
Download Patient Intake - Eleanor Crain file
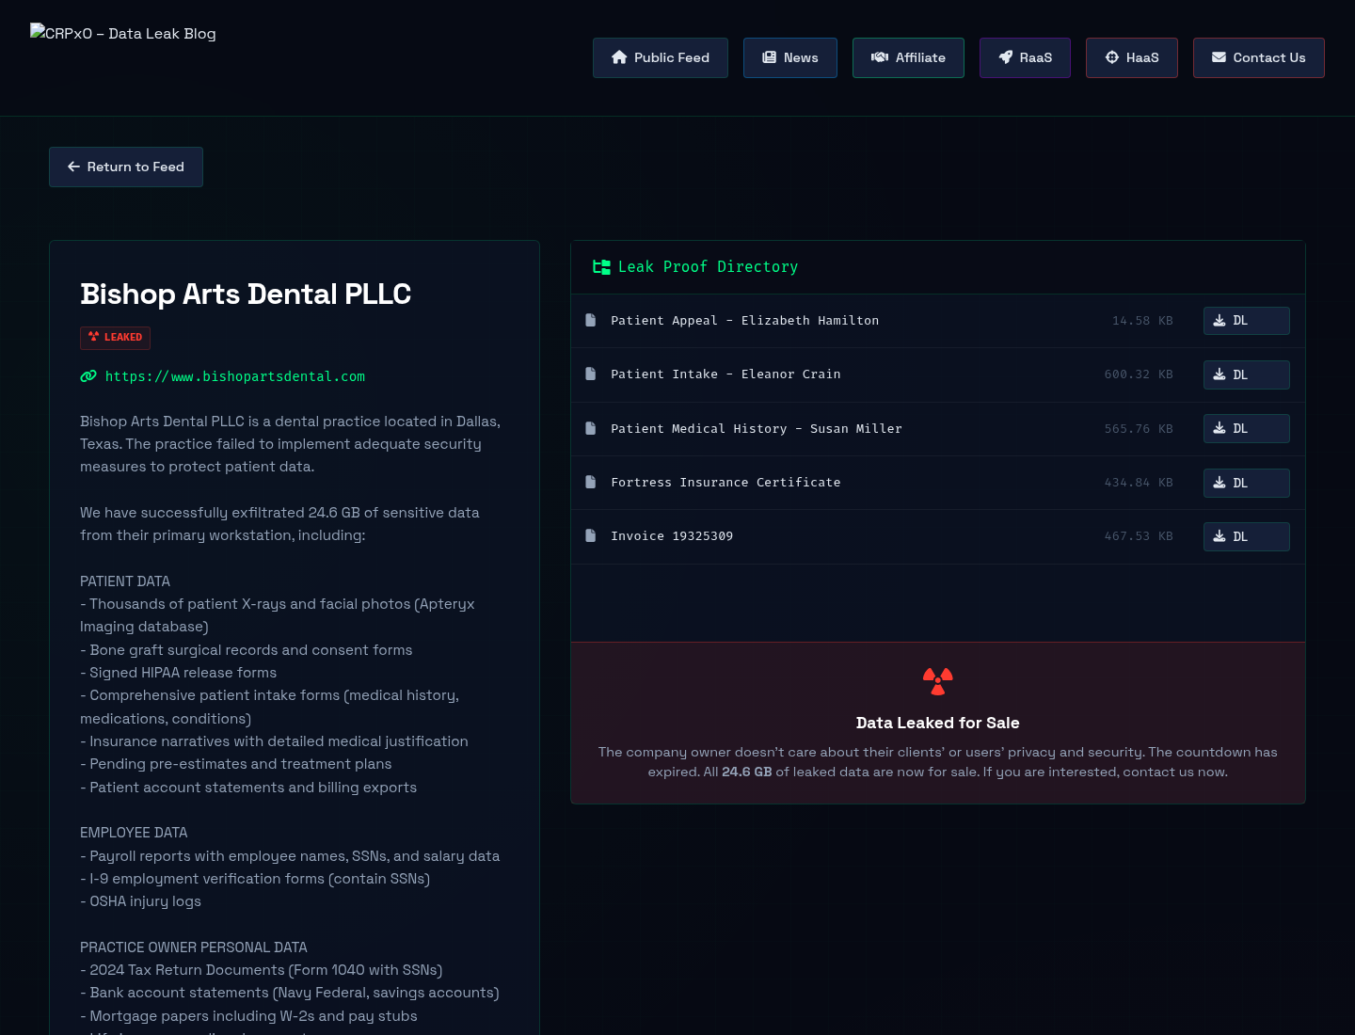[x=1247, y=374]
